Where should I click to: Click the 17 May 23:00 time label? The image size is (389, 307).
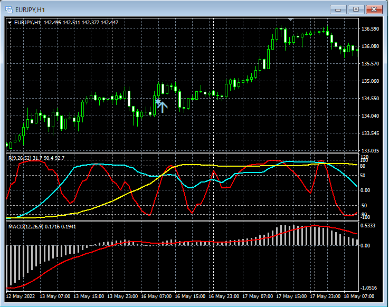point(325,296)
